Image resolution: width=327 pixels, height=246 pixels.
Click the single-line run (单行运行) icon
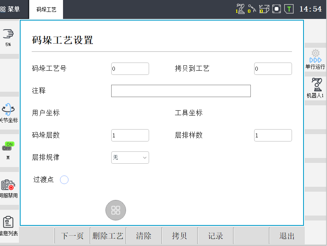pyautogui.click(x=315, y=59)
